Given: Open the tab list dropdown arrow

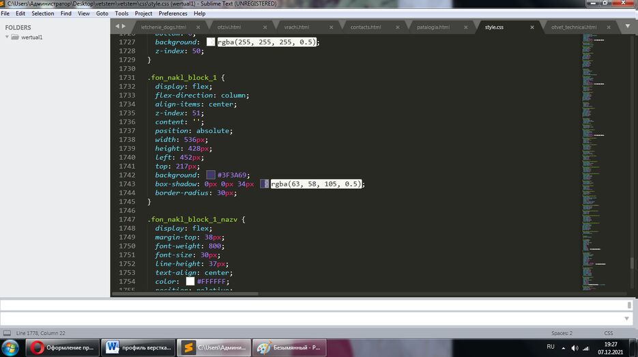Looking at the screenshot, I should (x=627, y=26).
